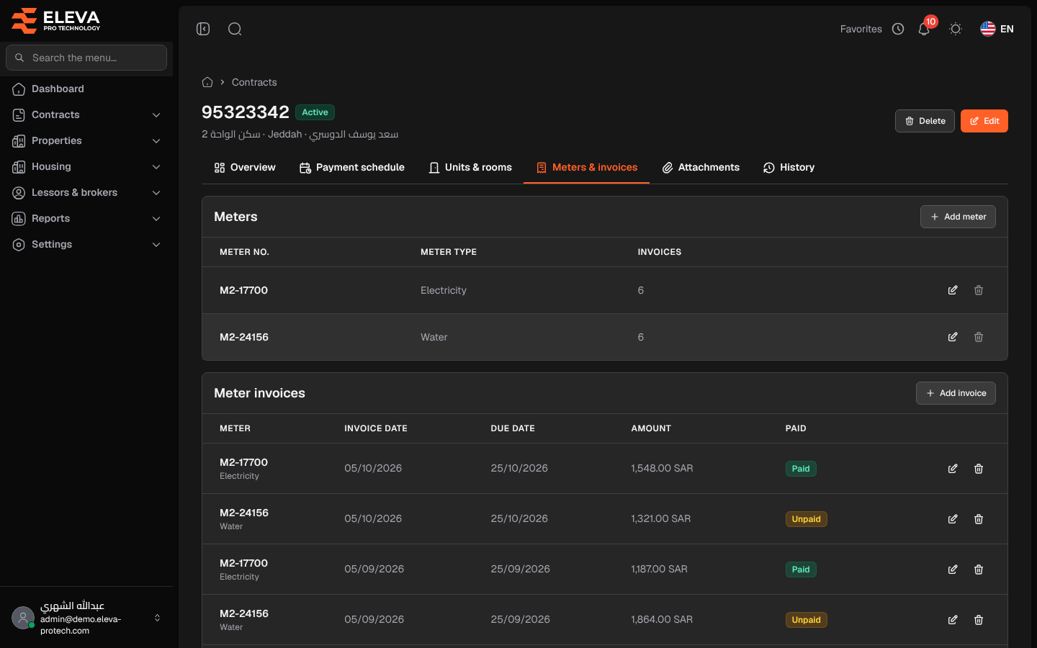The image size is (1037, 648).
Task: Edit meter M2-17700 pencil icon
Action: pos(953,290)
